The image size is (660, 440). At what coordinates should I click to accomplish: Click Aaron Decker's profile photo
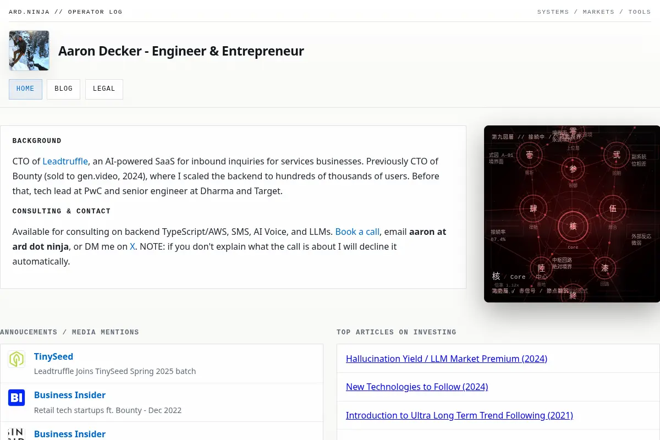[x=29, y=51]
